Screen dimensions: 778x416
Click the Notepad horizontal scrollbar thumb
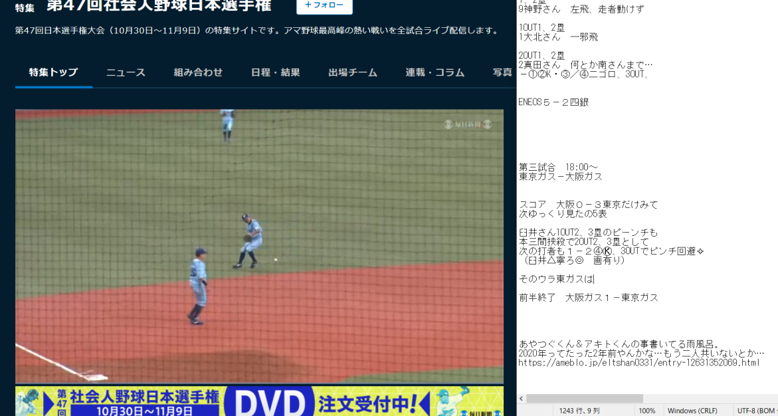tap(585, 399)
